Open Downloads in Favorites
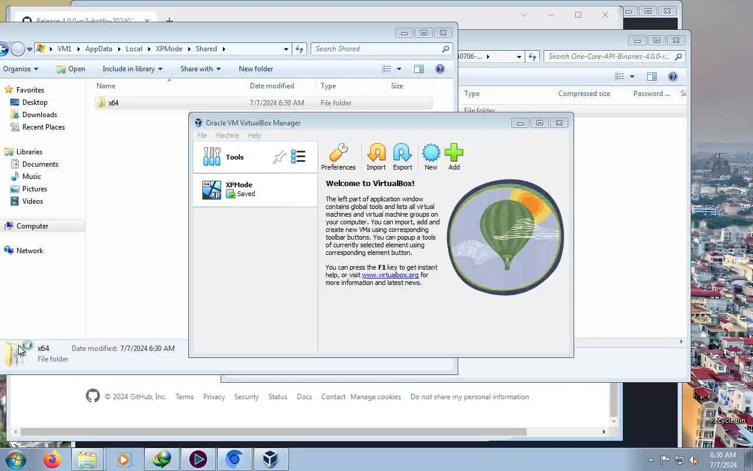Viewport: 753px width, 471px height. pyautogui.click(x=39, y=115)
